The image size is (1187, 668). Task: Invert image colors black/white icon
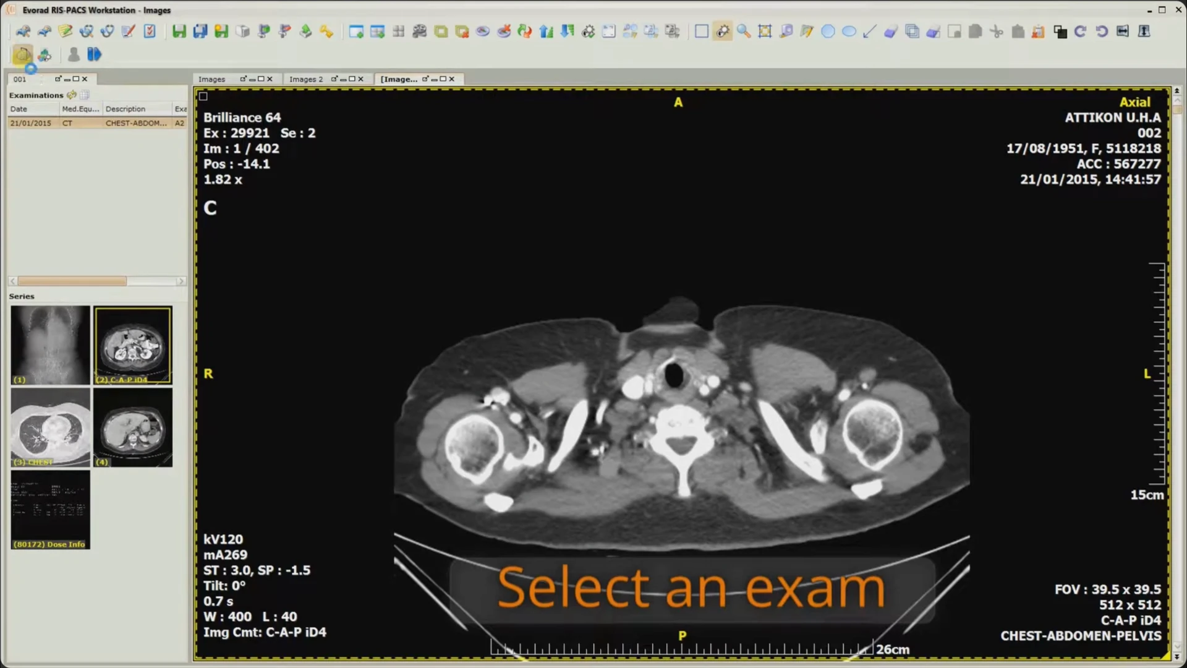(x=1060, y=31)
